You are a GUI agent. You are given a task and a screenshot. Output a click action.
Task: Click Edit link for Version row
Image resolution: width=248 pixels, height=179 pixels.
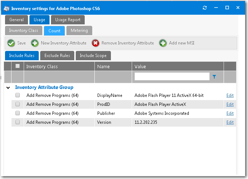tap(230, 122)
